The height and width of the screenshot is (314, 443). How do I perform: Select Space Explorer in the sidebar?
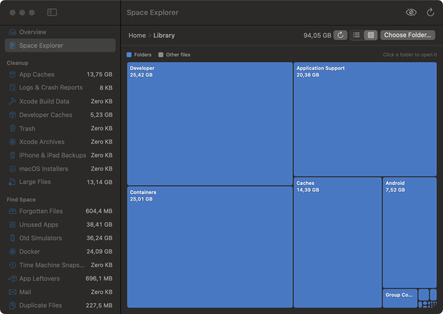pyautogui.click(x=60, y=45)
